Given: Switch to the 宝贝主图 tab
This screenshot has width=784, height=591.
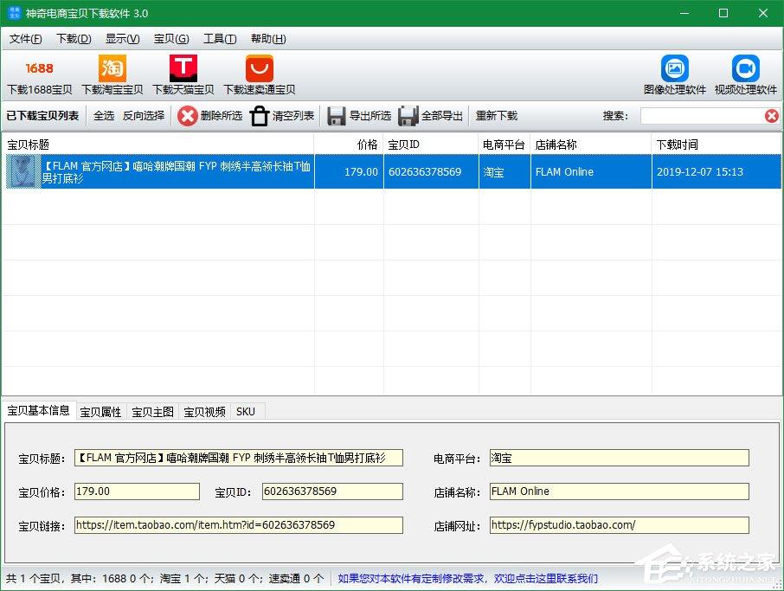Looking at the screenshot, I should [152, 412].
